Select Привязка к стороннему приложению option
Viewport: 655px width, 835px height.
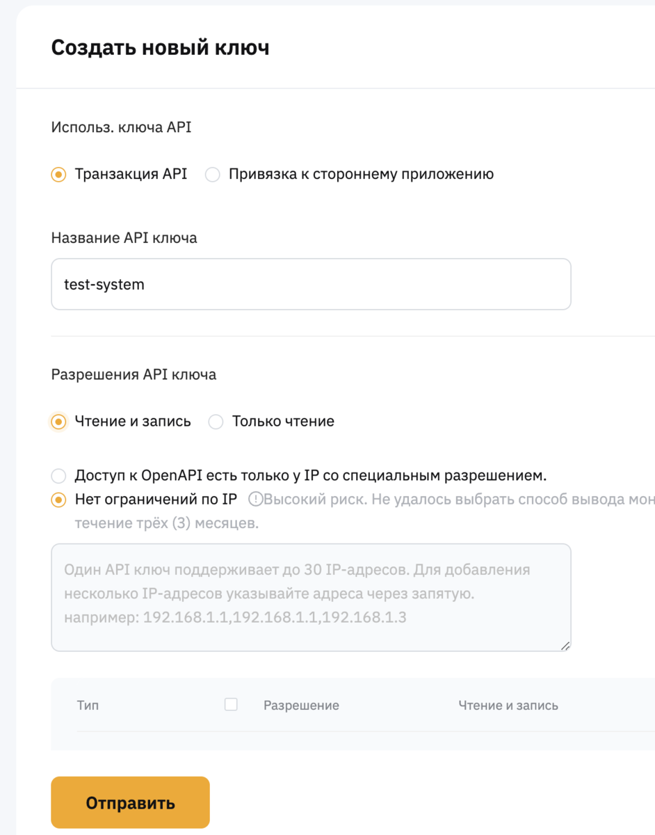(x=212, y=174)
